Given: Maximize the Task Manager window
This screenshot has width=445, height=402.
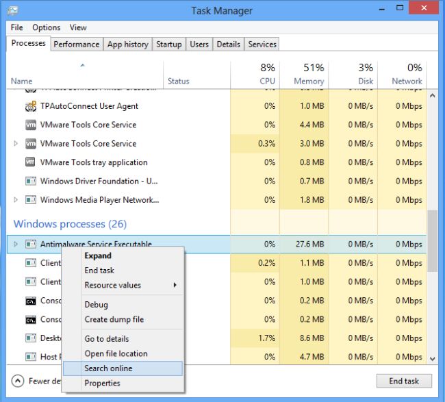Looking at the screenshot, I should 400,8.
